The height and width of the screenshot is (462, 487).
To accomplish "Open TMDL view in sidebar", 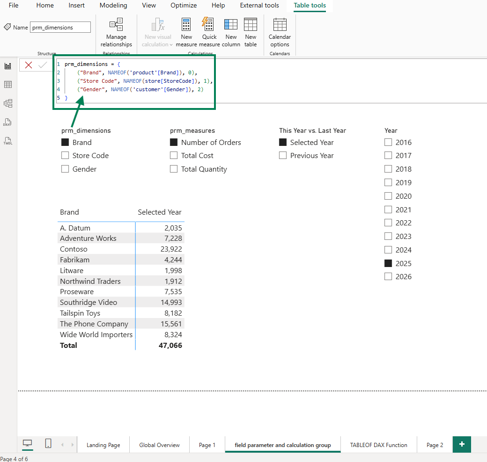I will (x=8, y=141).
